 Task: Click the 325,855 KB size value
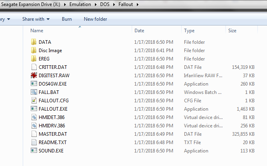(x=243, y=134)
